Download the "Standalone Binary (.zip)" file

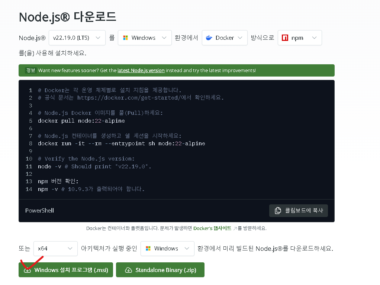pyautogui.click(x=160, y=270)
